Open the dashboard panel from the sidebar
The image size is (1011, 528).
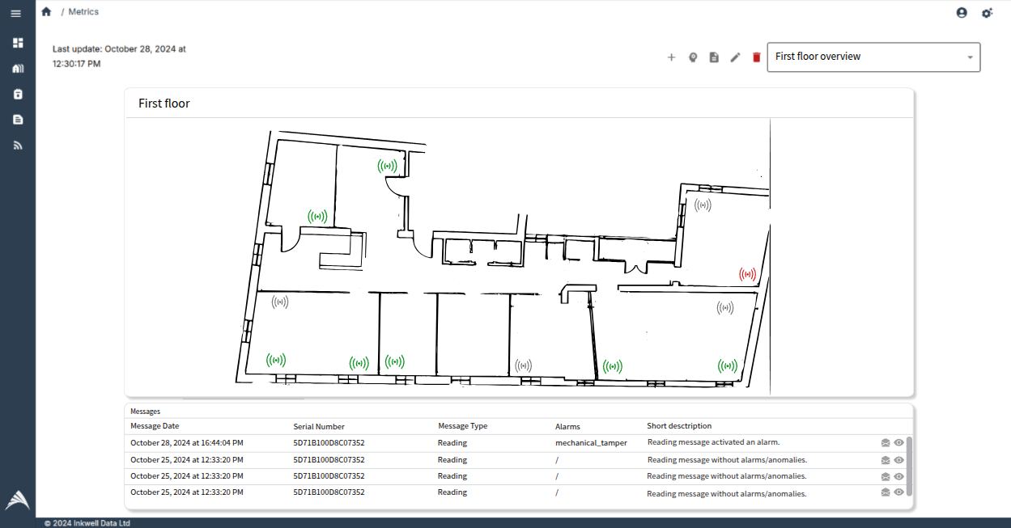click(x=16, y=42)
